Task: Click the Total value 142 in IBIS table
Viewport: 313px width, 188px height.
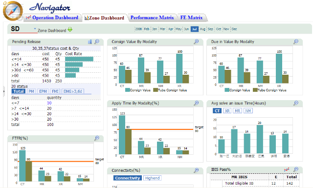Action: click(290, 183)
